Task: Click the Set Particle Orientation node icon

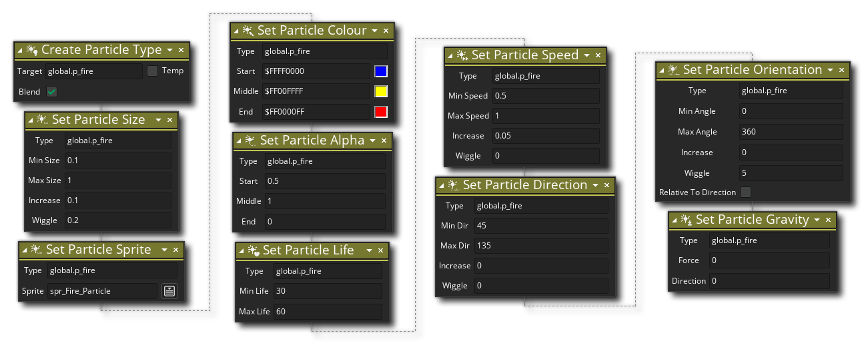Action: click(x=674, y=70)
